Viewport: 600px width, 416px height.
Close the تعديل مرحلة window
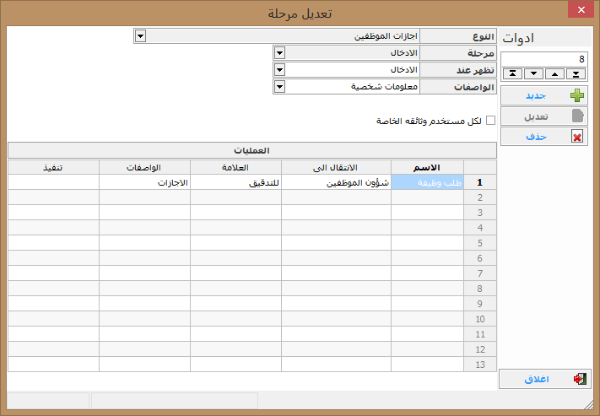point(580,11)
